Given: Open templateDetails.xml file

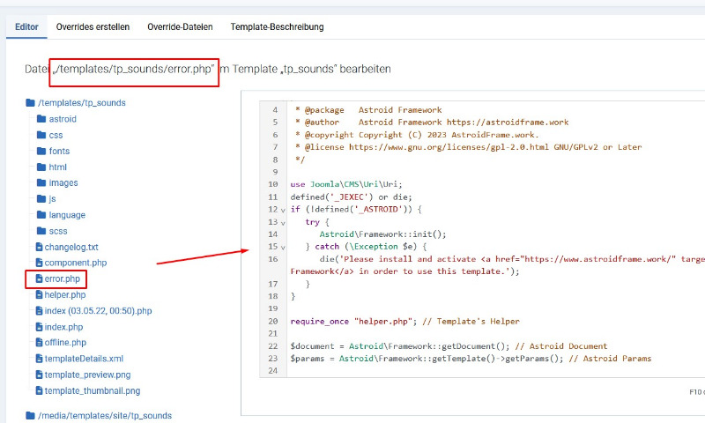Looking at the screenshot, I should pyautogui.click(x=84, y=359).
